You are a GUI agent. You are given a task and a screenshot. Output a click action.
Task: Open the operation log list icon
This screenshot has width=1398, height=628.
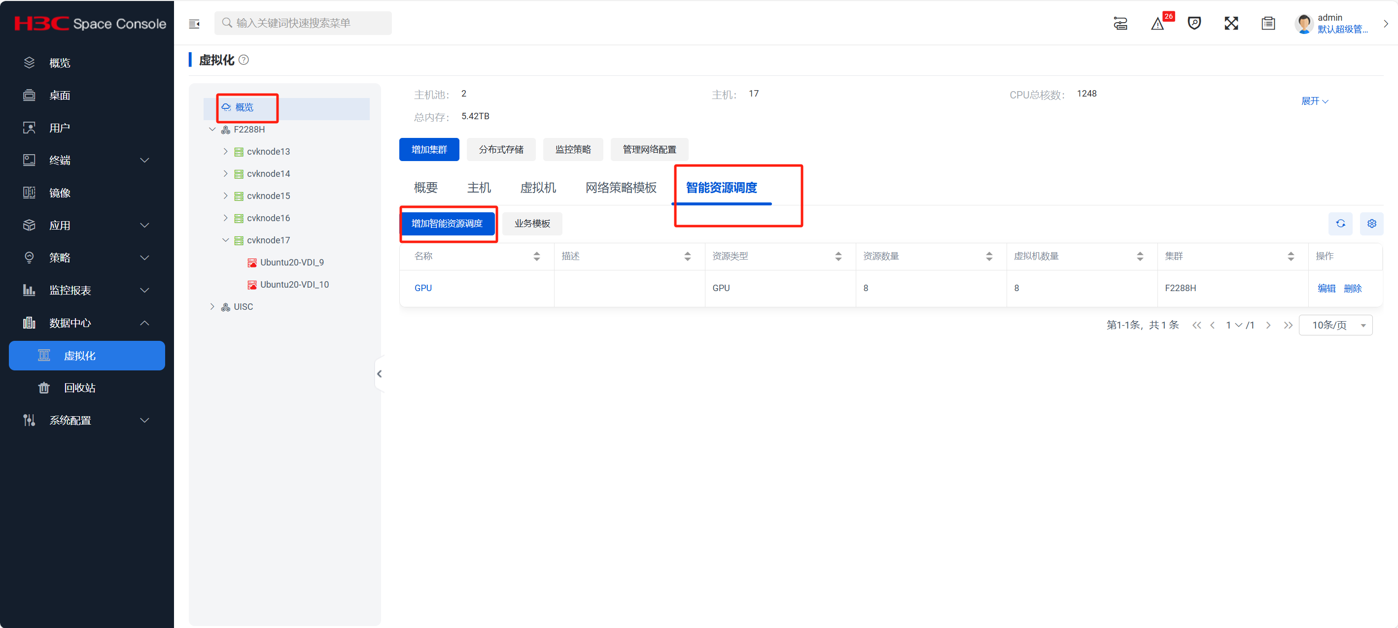click(1268, 23)
